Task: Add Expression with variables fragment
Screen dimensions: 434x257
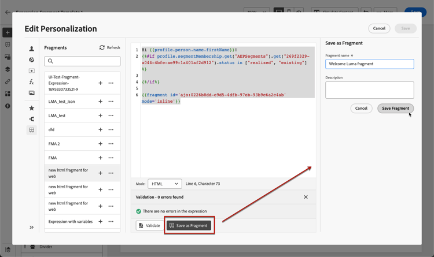Action: click(x=101, y=222)
